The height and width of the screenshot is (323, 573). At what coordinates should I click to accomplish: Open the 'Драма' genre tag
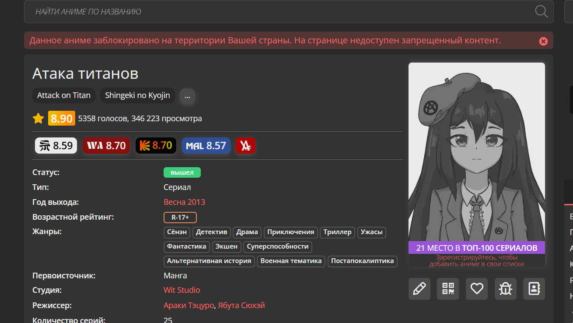point(247,232)
